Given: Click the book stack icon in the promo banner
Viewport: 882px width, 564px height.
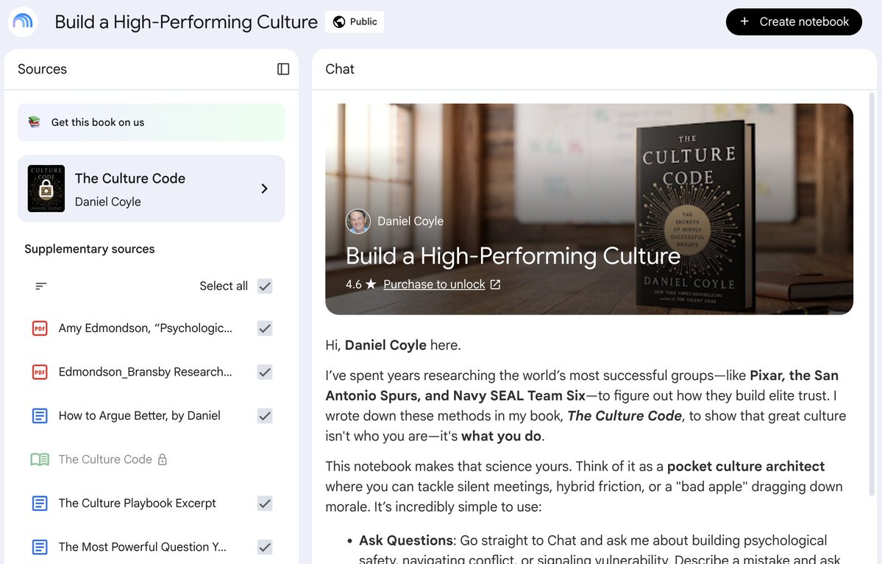Looking at the screenshot, I should point(35,122).
